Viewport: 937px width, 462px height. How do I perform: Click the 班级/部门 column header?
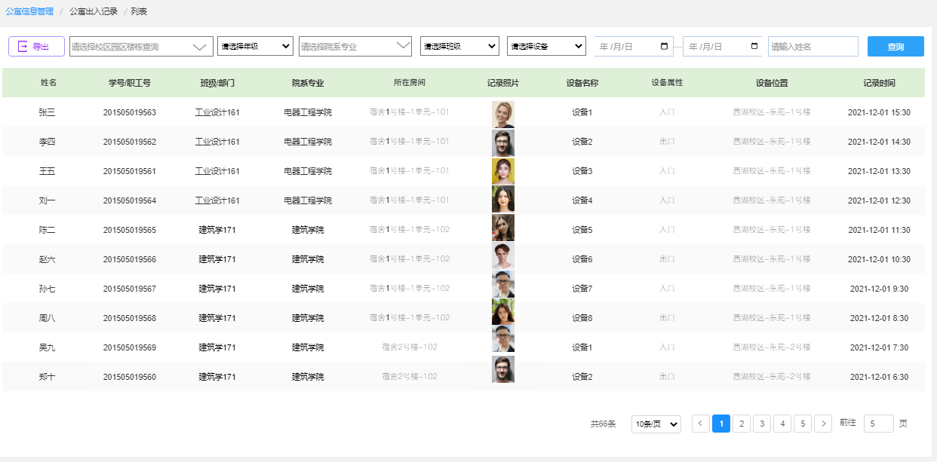pyautogui.click(x=217, y=83)
